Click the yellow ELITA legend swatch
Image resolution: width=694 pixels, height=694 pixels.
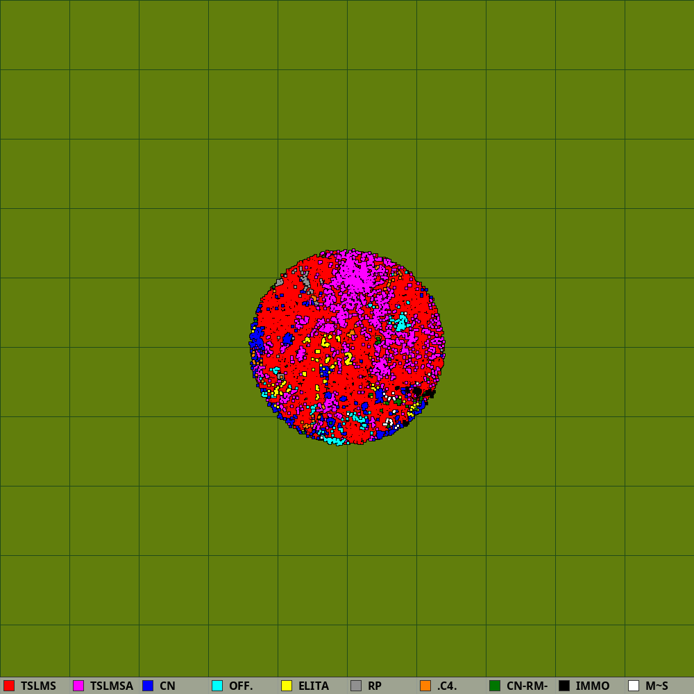pos(287,686)
